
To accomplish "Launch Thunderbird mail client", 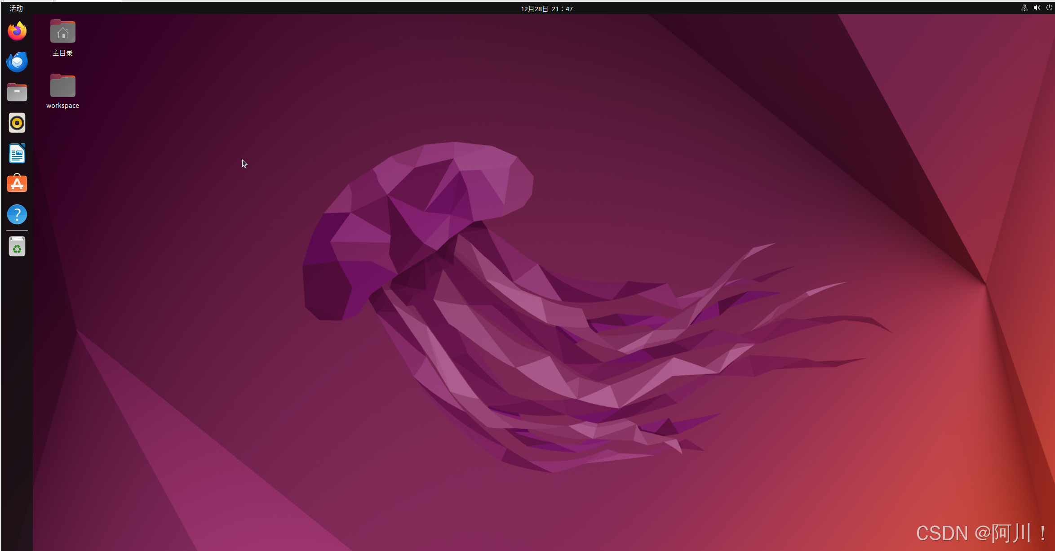I will click(17, 62).
